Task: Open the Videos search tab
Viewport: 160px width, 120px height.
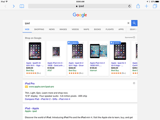Action: coord(75,29)
